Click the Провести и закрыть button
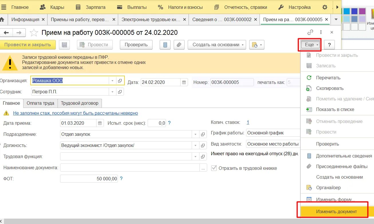The width and height of the screenshot is (374, 224). pos(27,45)
